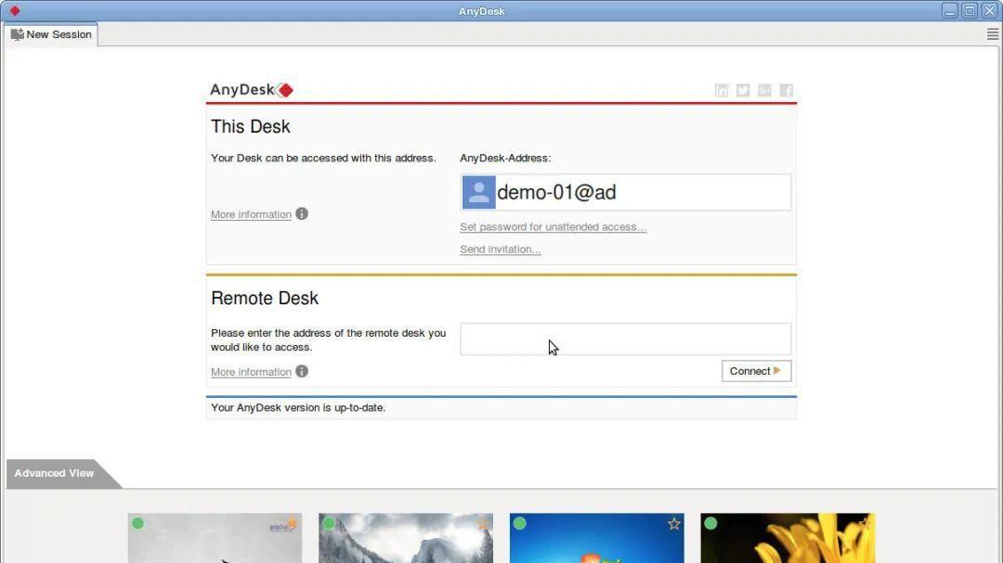Click the Facebook social icon
The image size is (1003, 563).
point(787,91)
